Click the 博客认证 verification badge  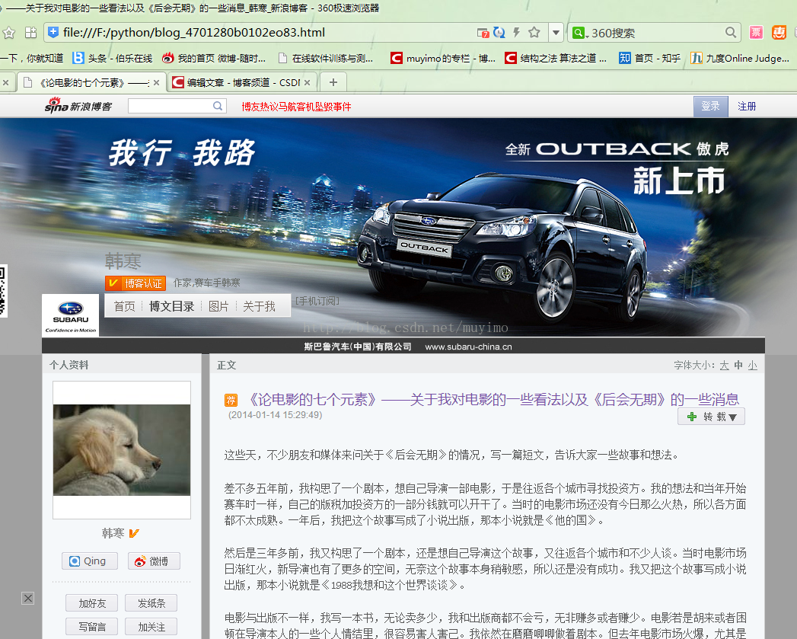click(x=135, y=283)
